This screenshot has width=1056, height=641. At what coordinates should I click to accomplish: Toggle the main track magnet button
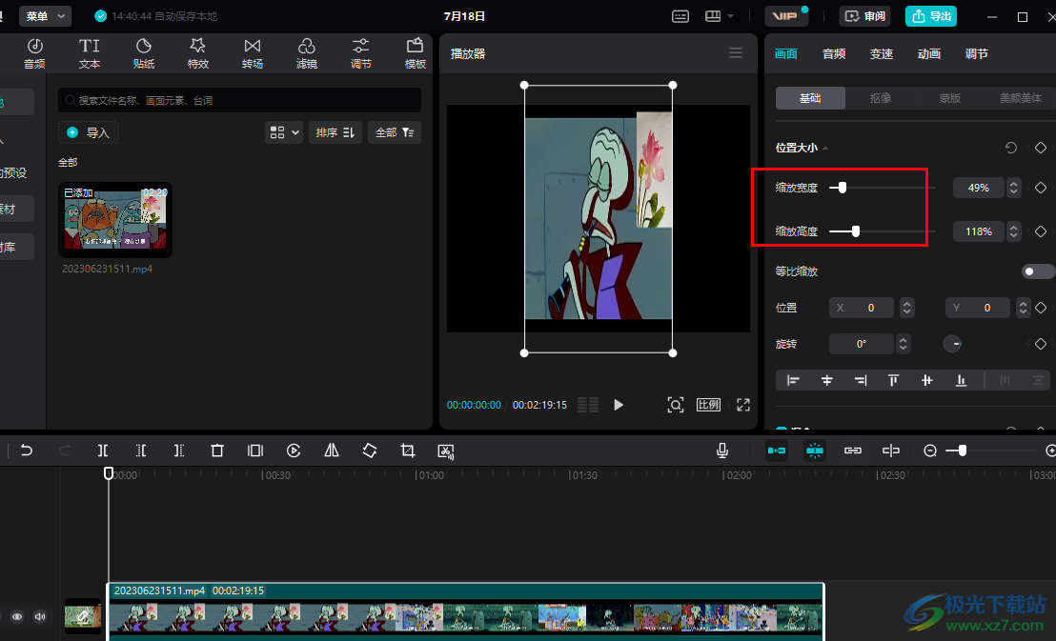[777, 451]
